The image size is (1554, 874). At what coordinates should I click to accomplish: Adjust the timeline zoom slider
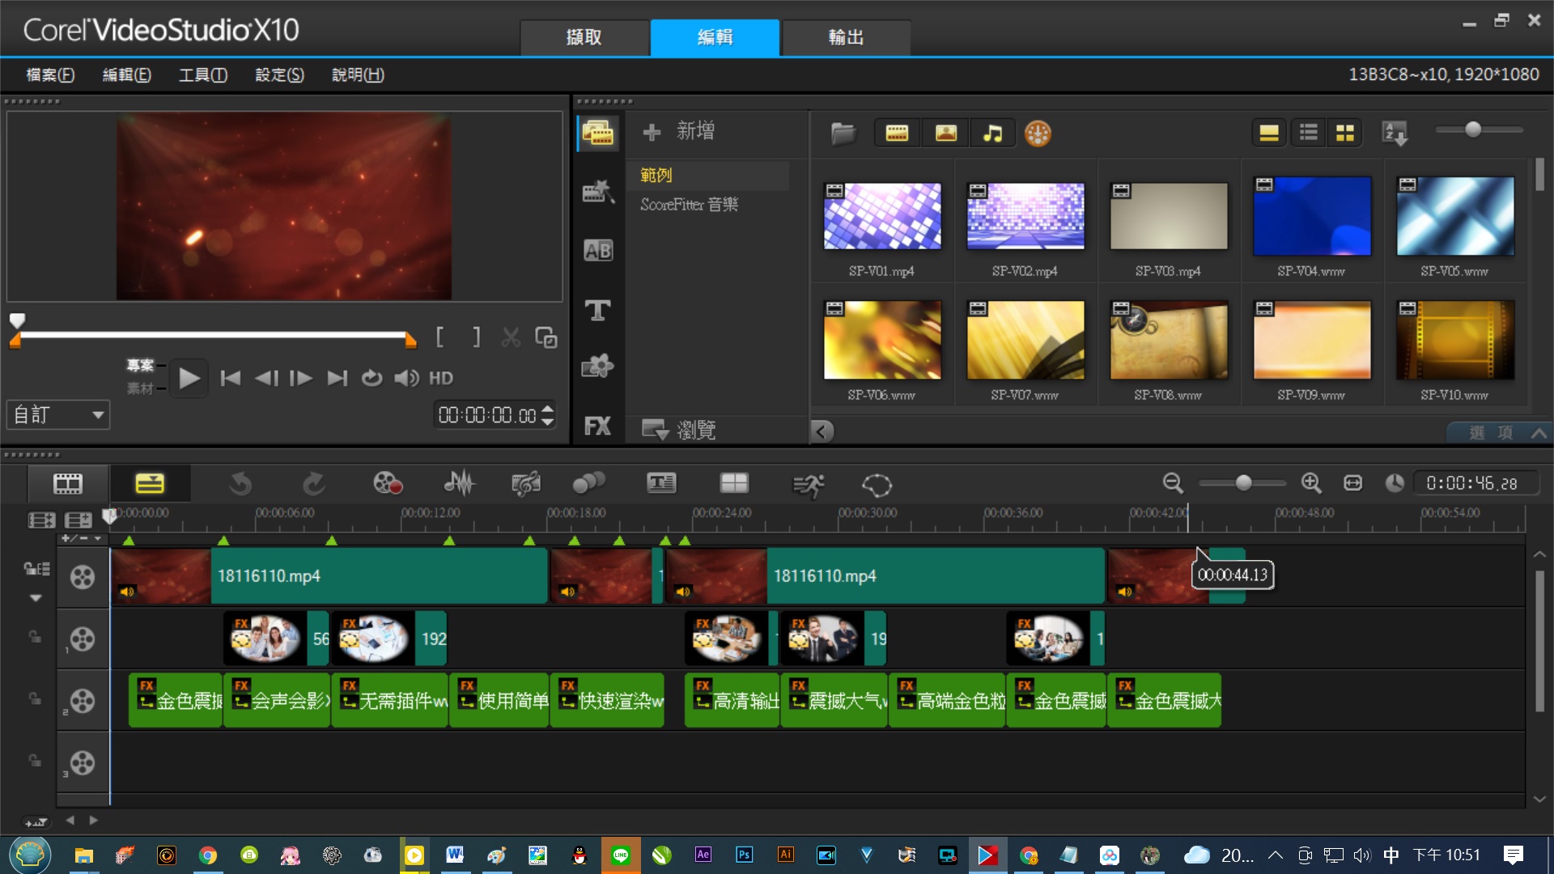click(1243, 483)
